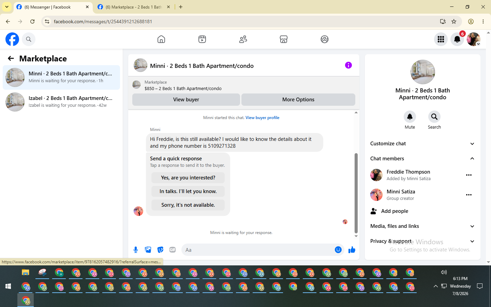491x307 pixels.
Task: Expand the Customize chat section
Action: point(422,144)
